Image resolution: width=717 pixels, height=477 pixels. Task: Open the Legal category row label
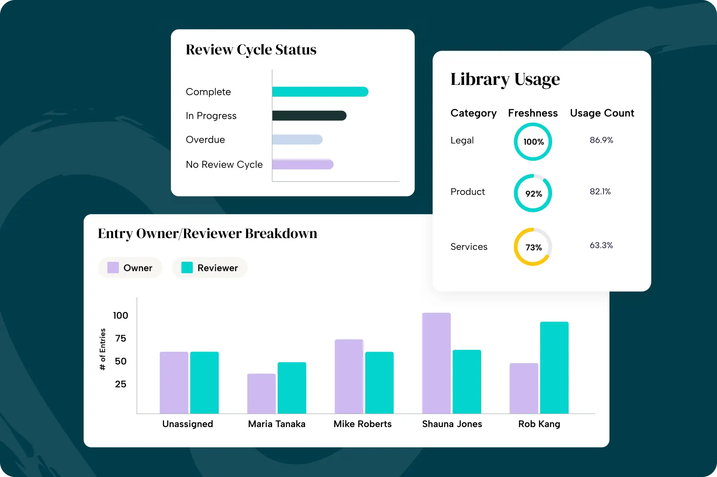(462, 140)
